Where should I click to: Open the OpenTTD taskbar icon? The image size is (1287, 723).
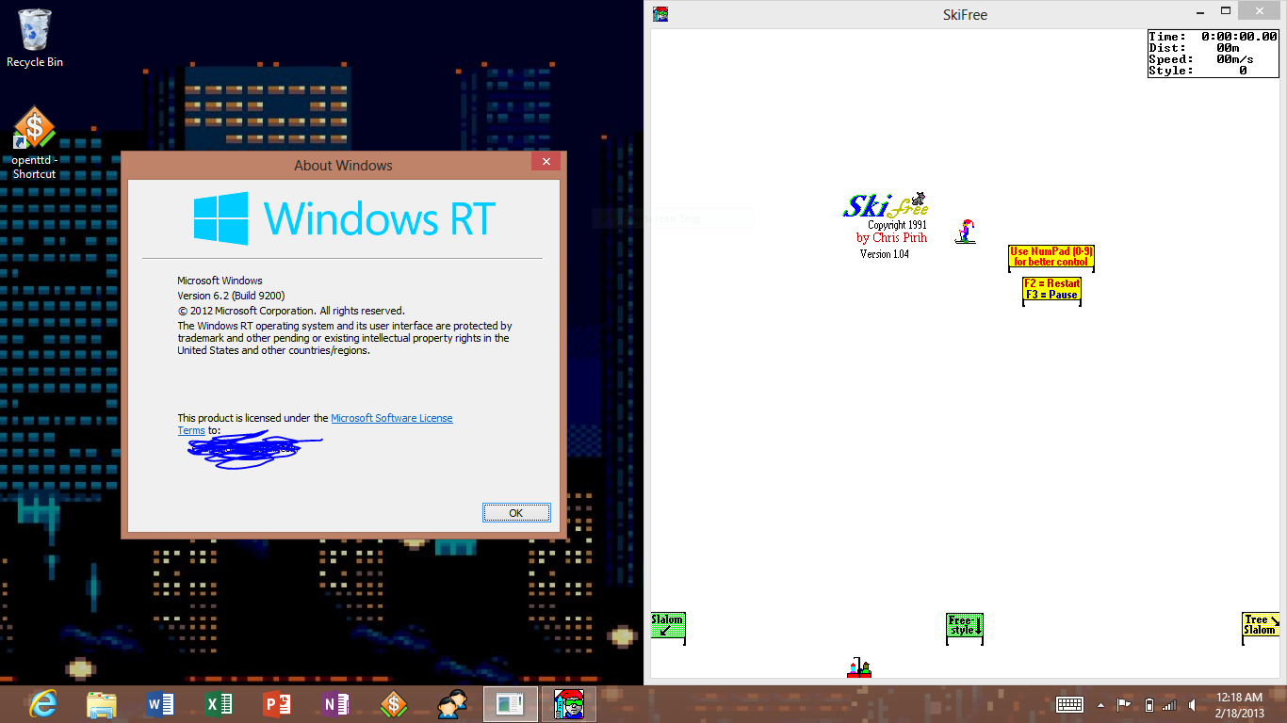click(394, 704)
